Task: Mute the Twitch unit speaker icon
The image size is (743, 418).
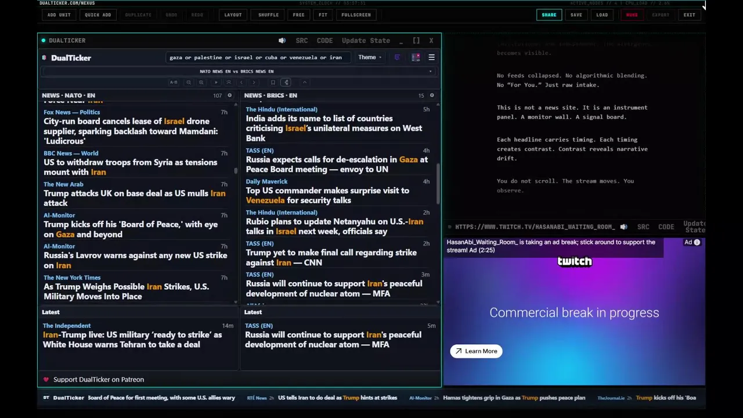Action: (x=623, y=227)
